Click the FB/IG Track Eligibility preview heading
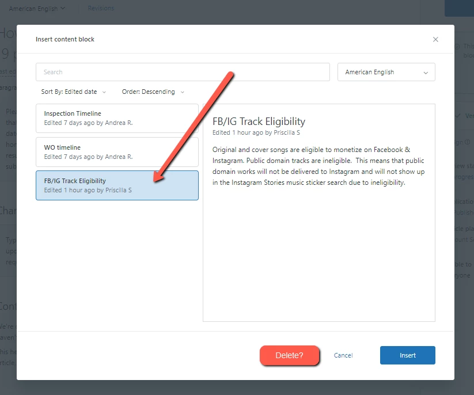This screenshot has height=395, width=474. (259, 121)
